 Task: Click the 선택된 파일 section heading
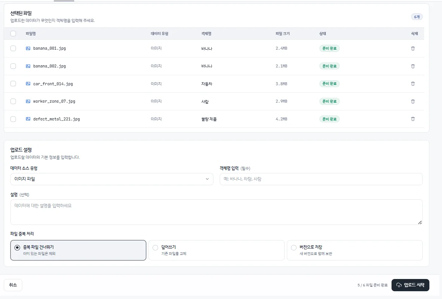click(21, 13)
